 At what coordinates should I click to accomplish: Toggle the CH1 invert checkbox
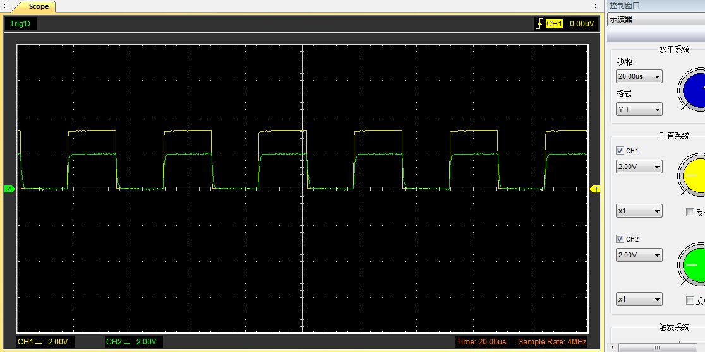(x=690, y=213)
